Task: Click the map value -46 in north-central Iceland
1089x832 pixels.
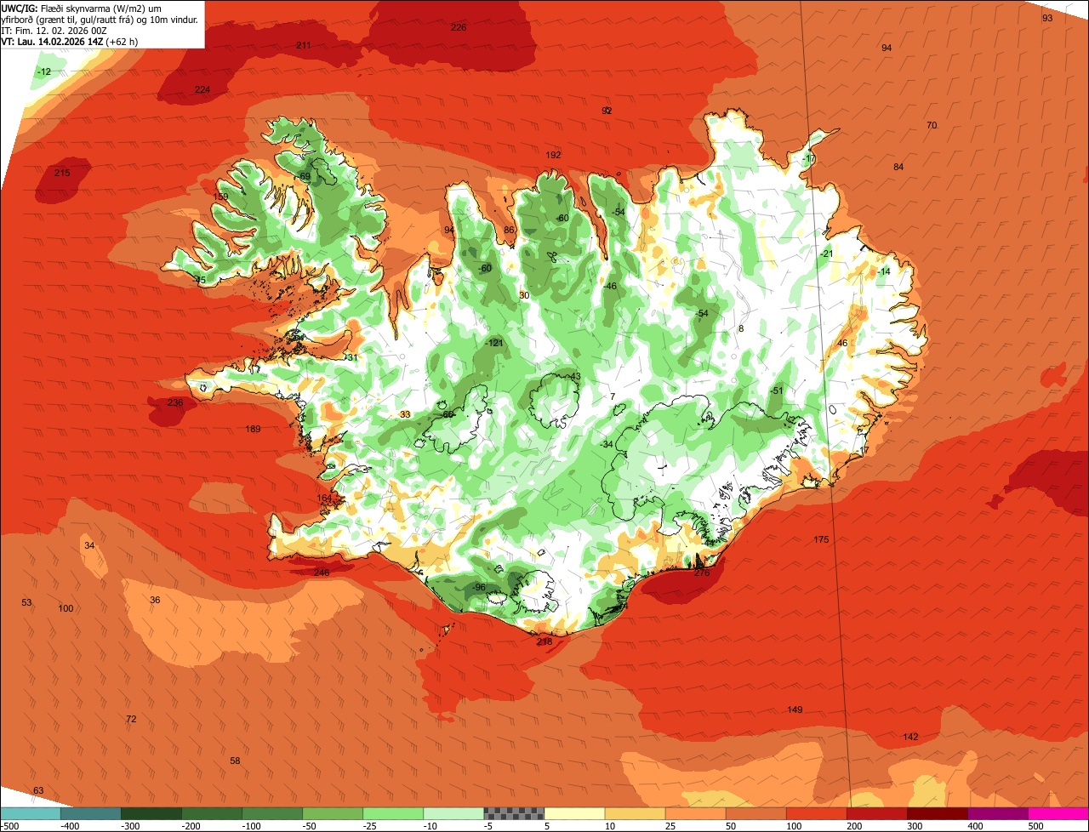Action: (x=609, y=286)
